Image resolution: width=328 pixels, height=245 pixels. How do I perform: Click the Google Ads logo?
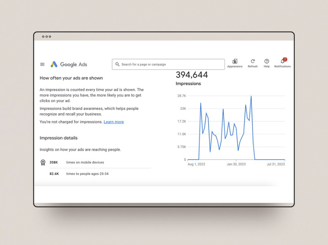pyautogui.click(x=69, y=64)
